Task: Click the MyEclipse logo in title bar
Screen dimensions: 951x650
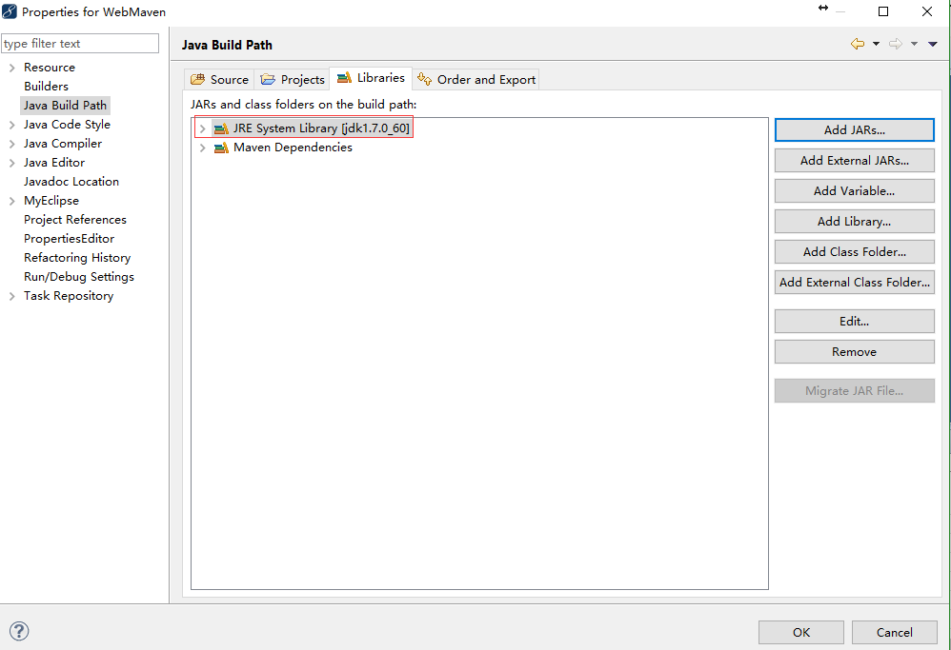Action: click(x=10, y=11)
